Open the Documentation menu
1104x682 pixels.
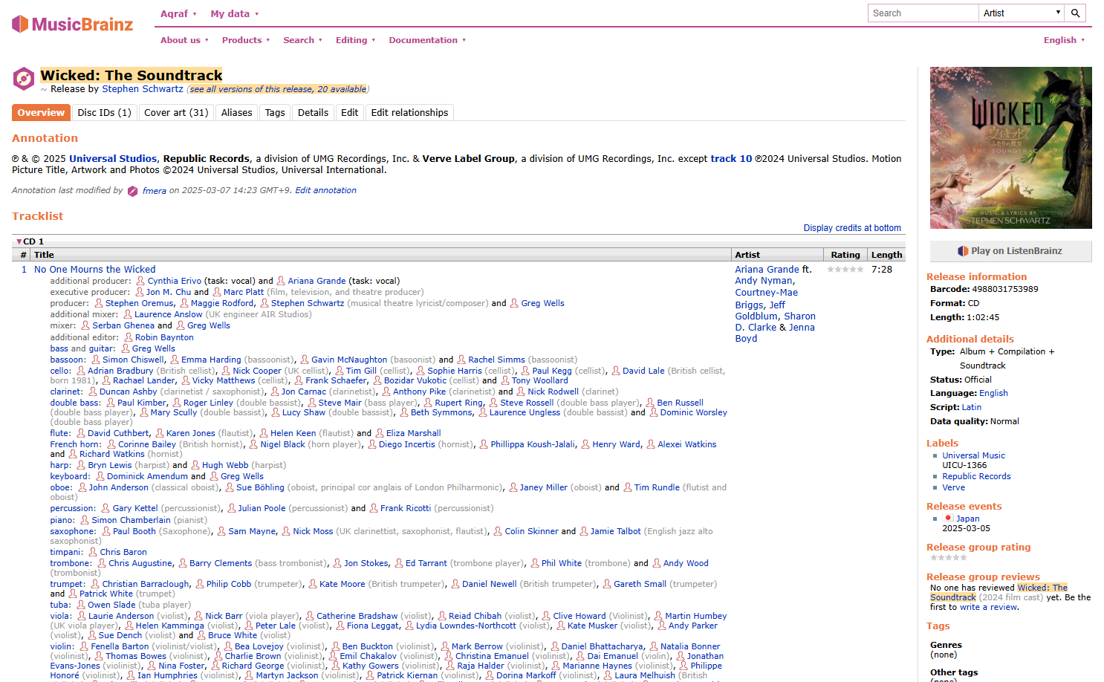click(x=427, y=40)
